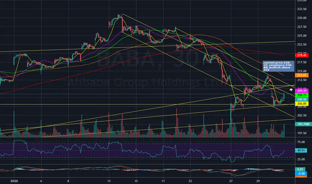Select the magenta 209.39 price label
Screen dimensions: 312x184
pos(302,91)
